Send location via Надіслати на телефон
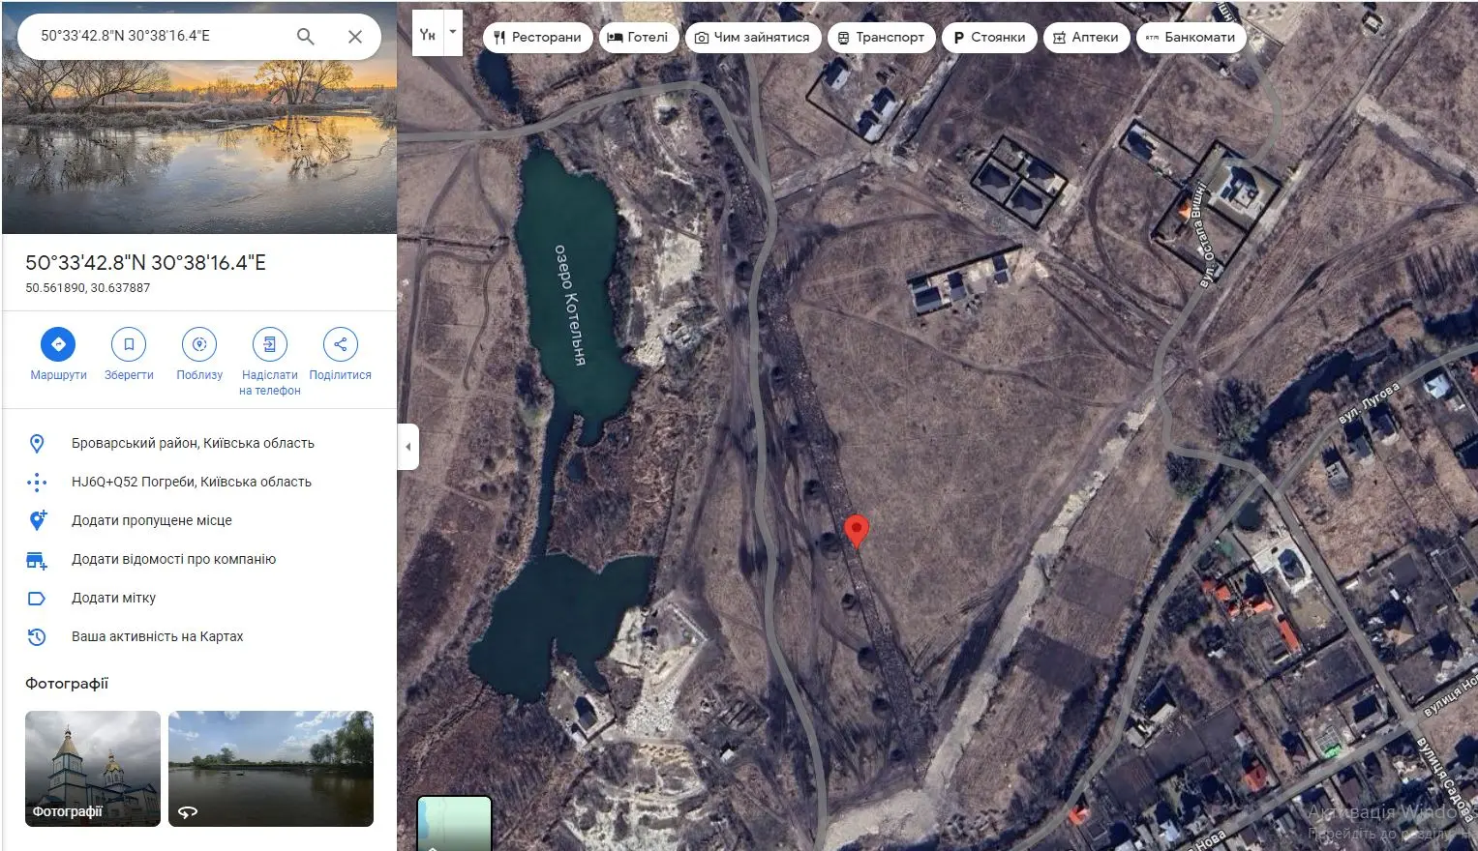1478x851 pixels. (x=270, y=344)
